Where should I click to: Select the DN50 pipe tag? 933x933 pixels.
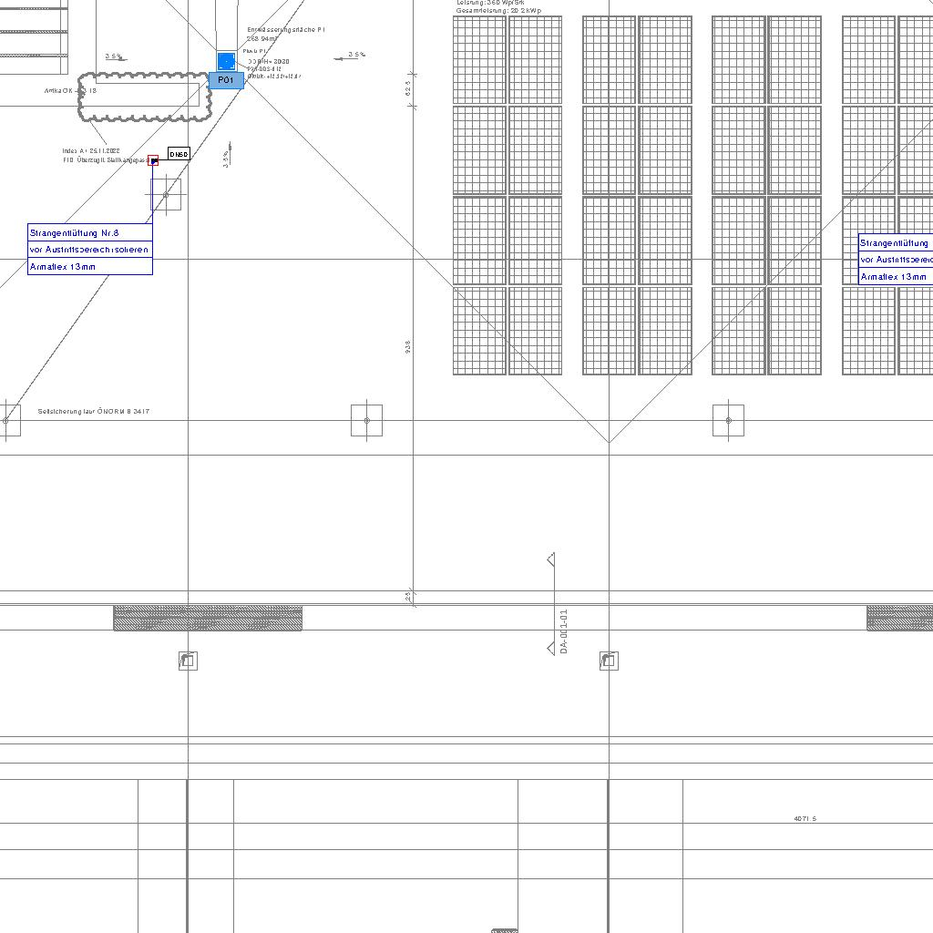click(179, 155)
